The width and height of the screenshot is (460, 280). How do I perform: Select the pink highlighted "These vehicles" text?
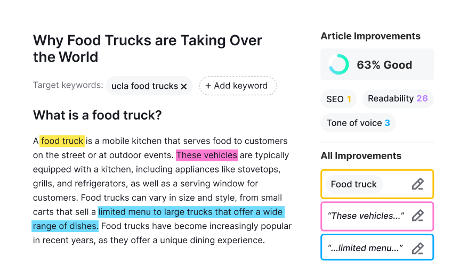click(x=207, y=155)
